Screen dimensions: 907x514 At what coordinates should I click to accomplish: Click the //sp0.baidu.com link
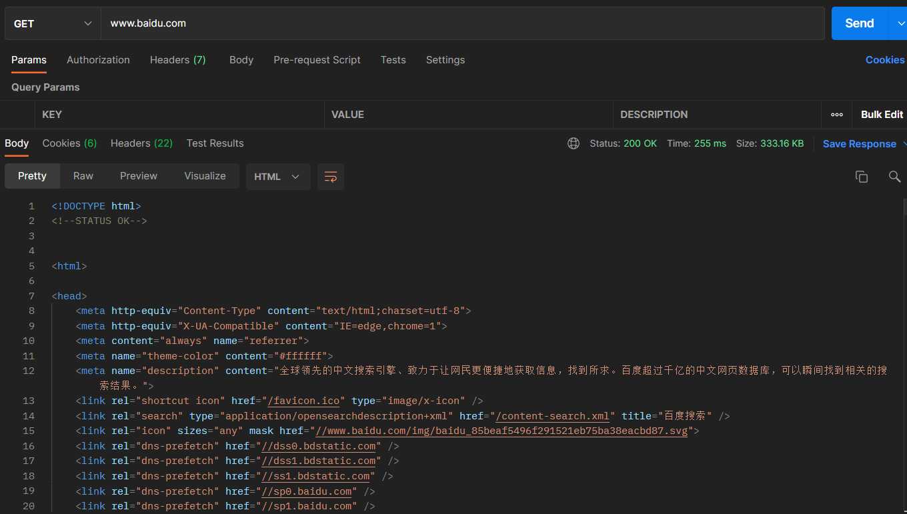click(307, 491)
